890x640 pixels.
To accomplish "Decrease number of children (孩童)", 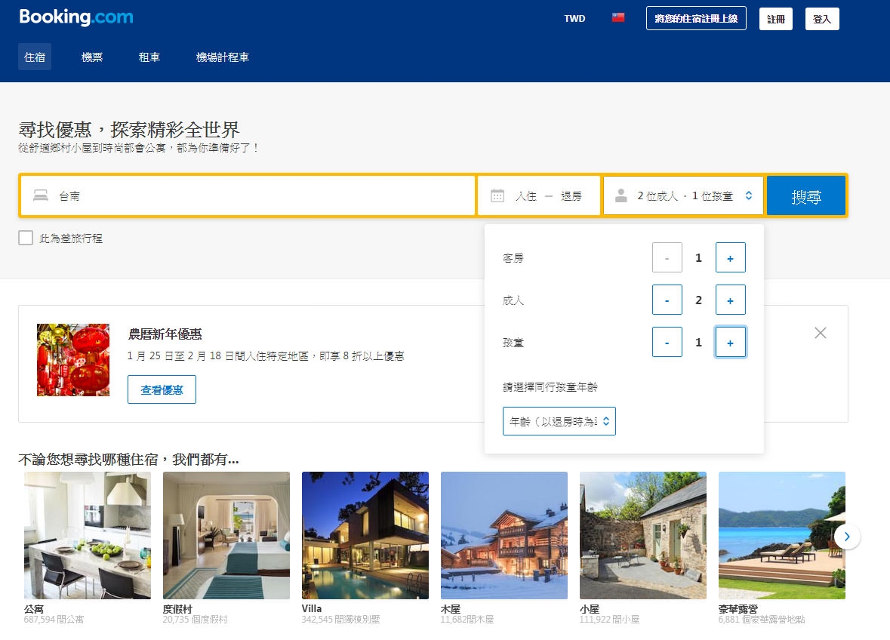I will [x=667, y=342].
